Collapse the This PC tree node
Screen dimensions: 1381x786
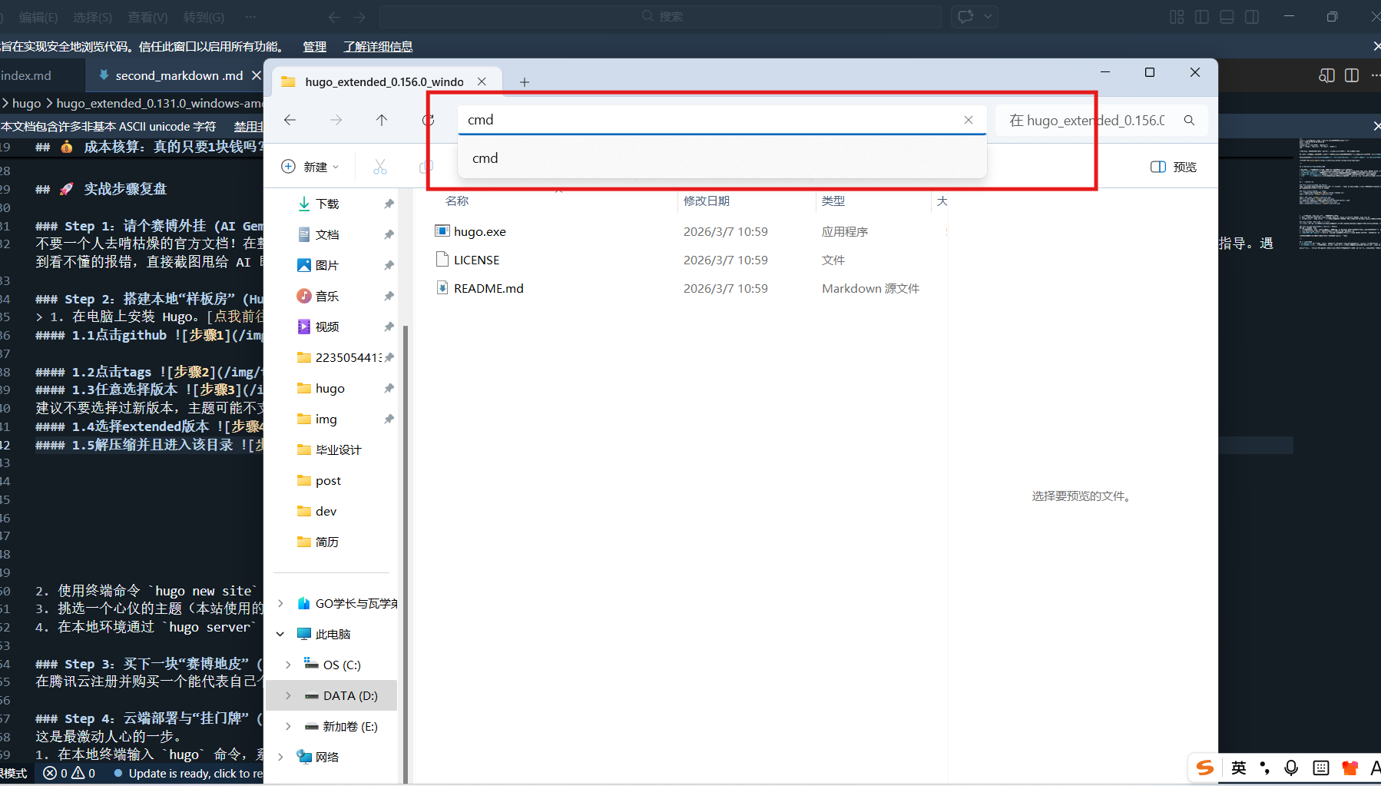[x=280, y=634]
